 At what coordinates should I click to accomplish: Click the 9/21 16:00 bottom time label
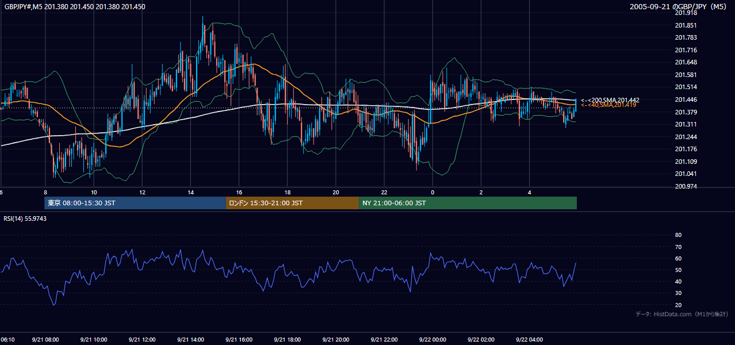coord(239,340)
